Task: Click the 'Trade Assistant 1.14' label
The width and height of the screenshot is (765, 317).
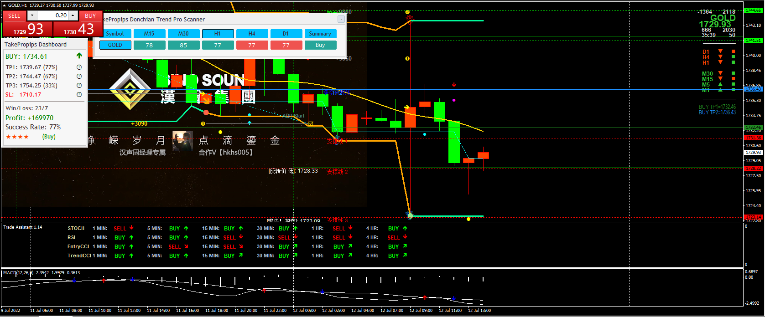Action: pyautogui.click(x=23, y=227)
